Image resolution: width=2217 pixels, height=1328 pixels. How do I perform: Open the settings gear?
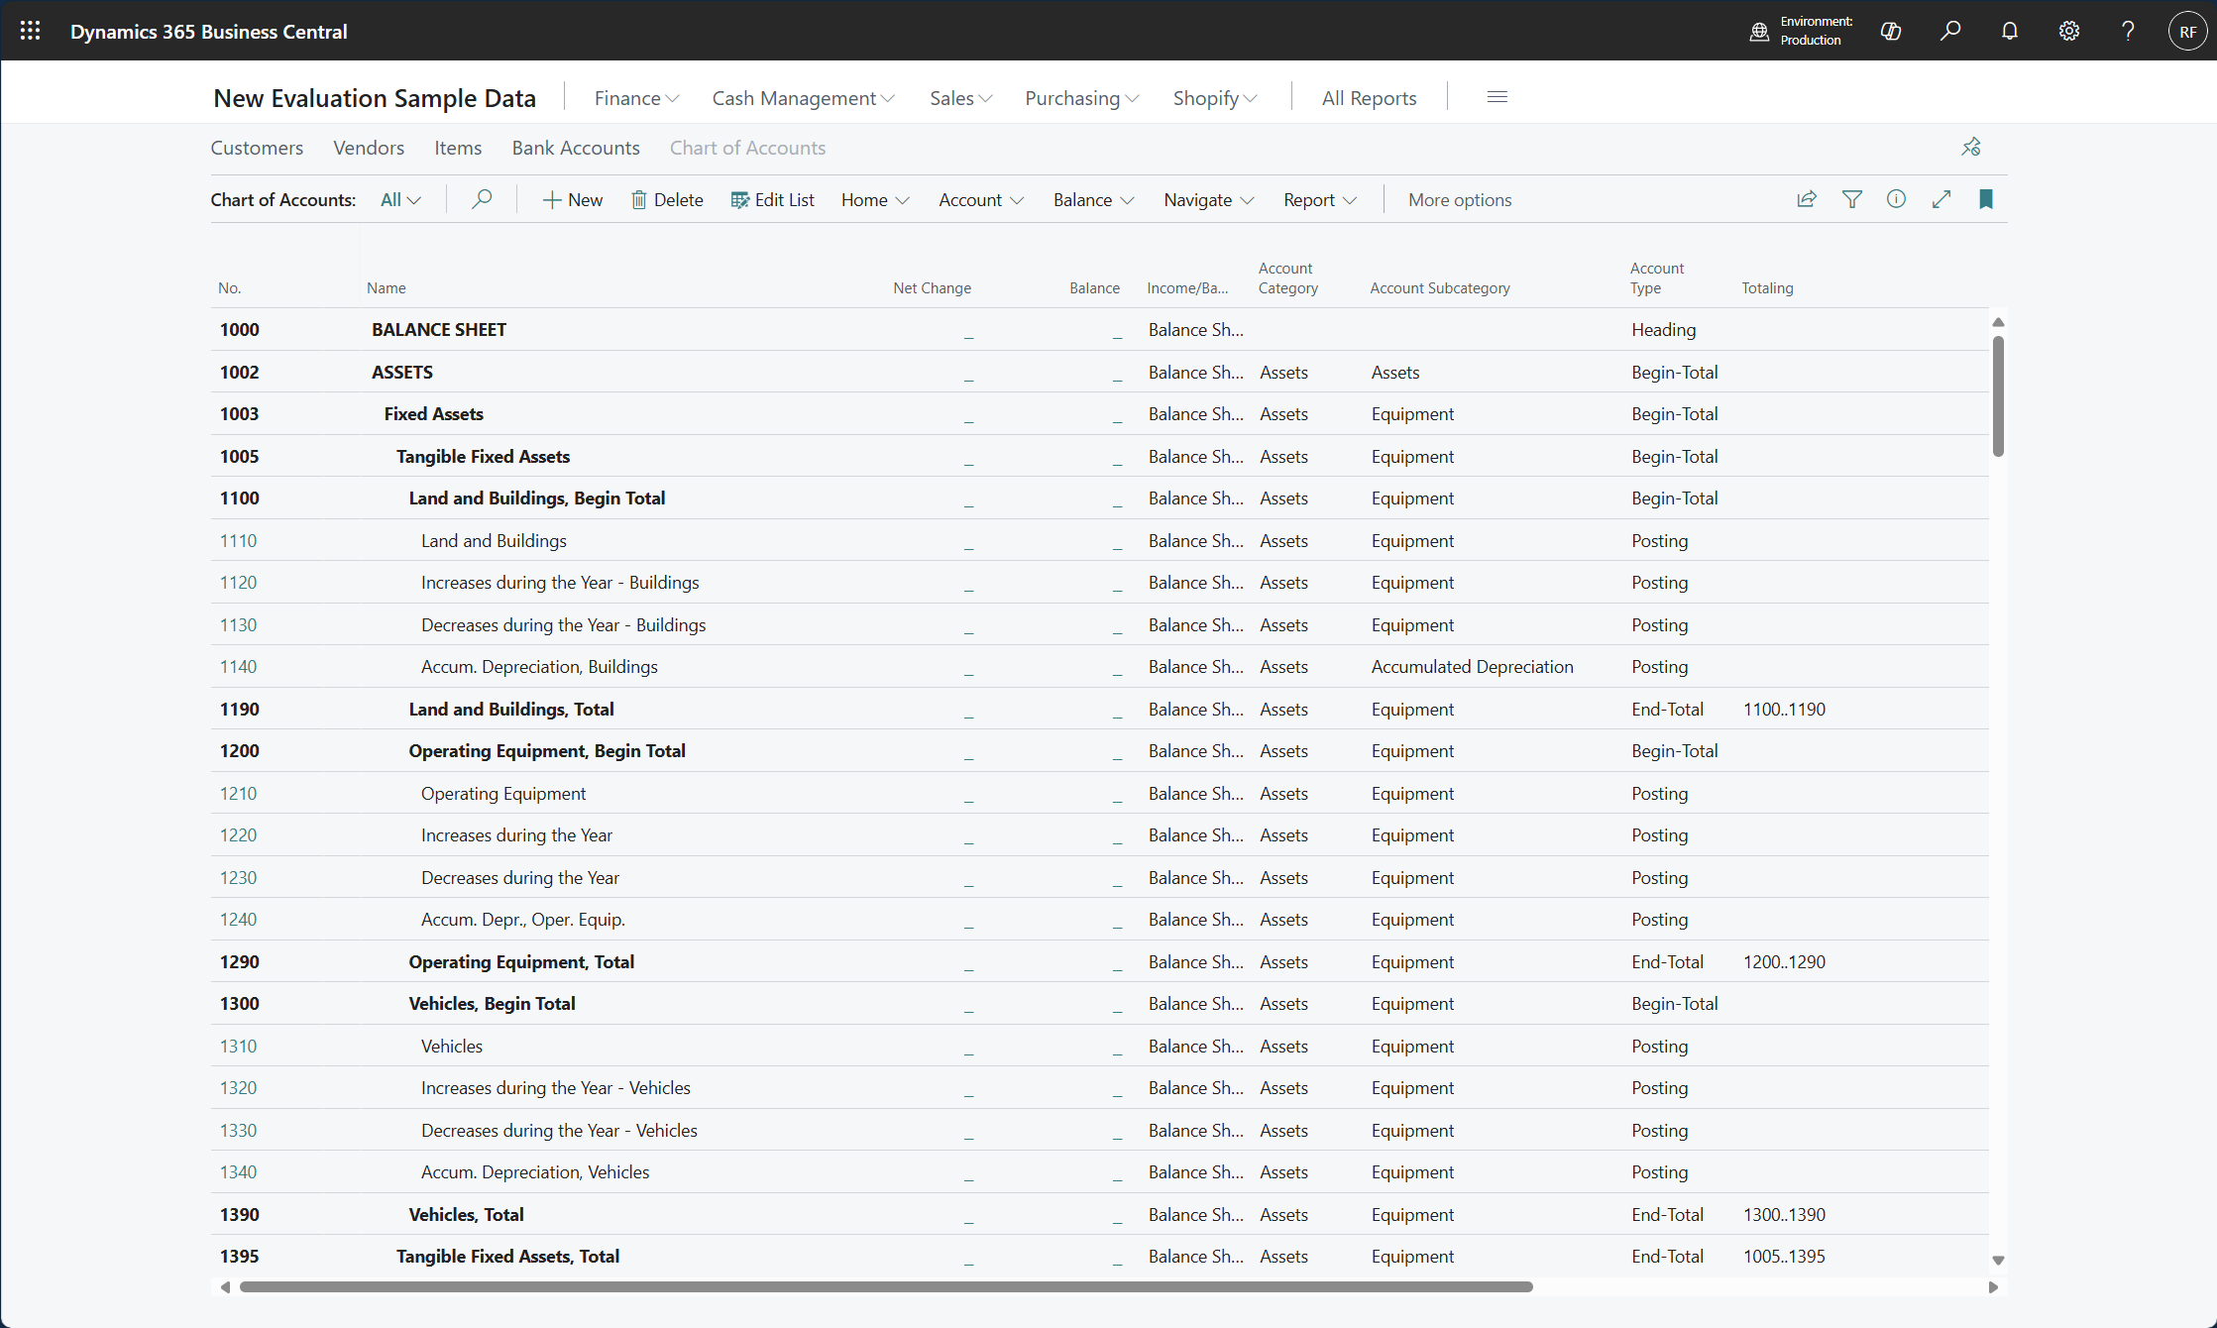(2069, 31)
